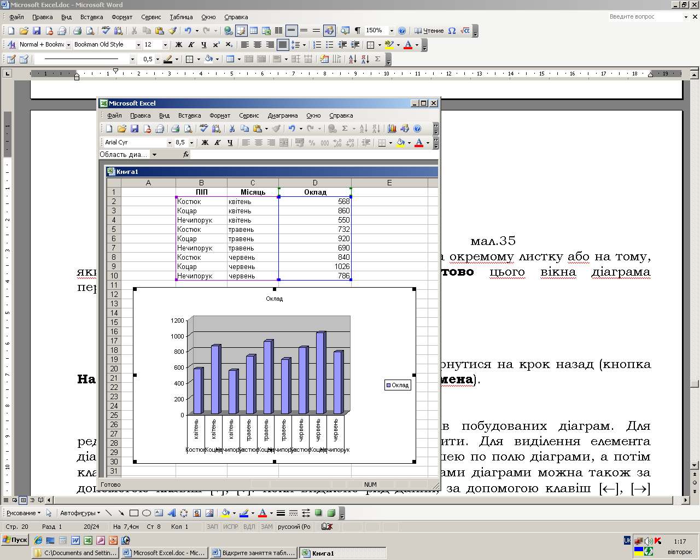Show paragraph marks with ¶ icon
700x560 pixels.
pos(358,31)
